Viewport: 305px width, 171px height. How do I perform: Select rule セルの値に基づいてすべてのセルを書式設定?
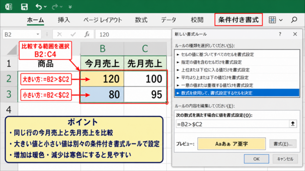tap(237, 55)
